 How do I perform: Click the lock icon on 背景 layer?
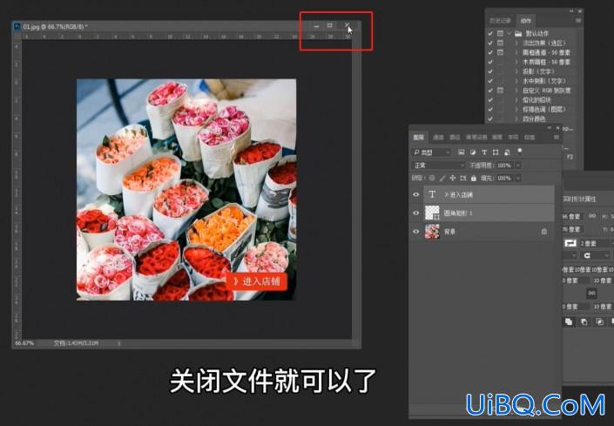coord(544,232)
